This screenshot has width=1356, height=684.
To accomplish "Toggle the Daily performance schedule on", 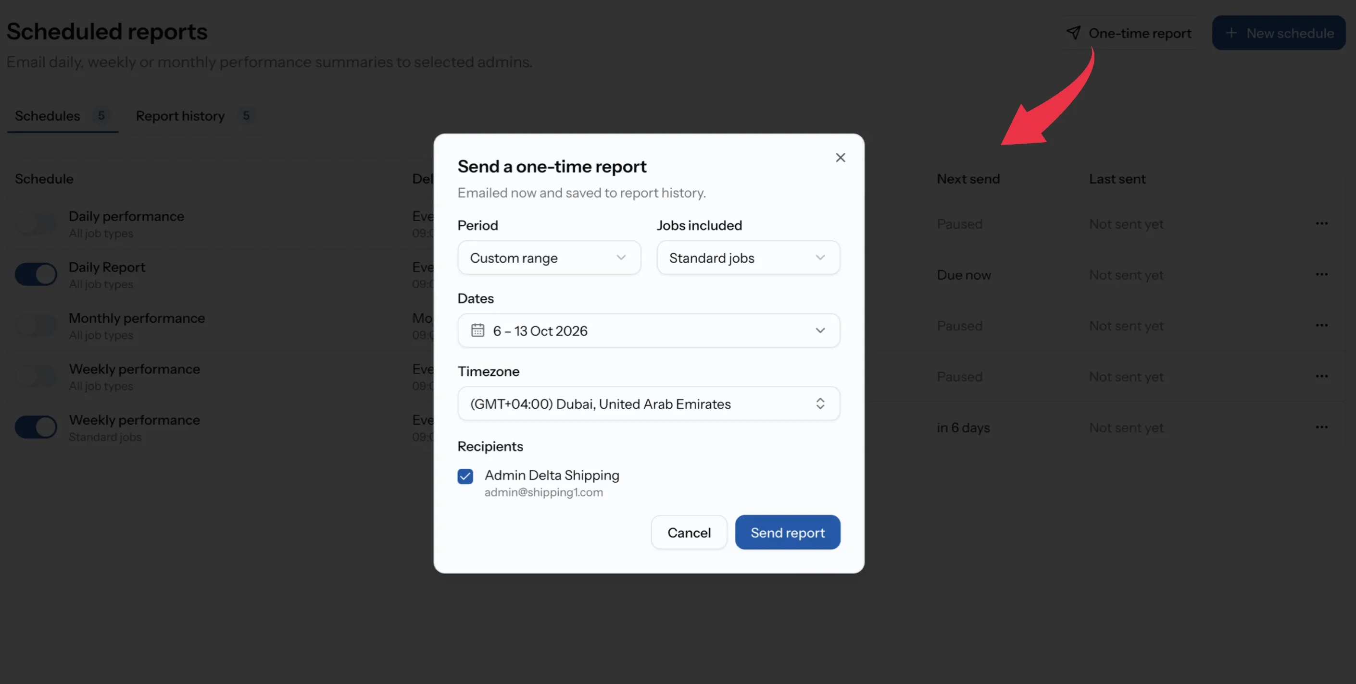I will [x=36, y=223].
